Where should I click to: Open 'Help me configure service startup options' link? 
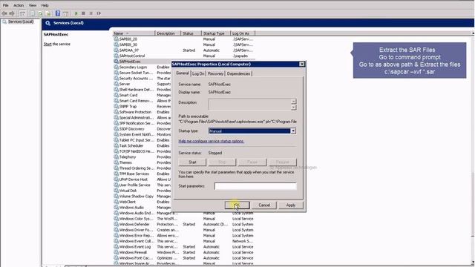click(211, 141)
